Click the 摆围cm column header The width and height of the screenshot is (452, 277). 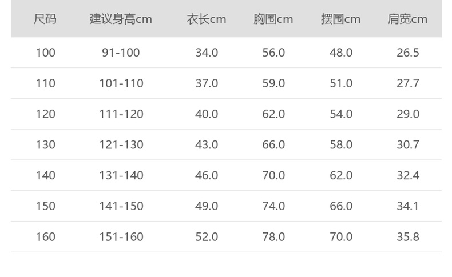coord(341,19)
